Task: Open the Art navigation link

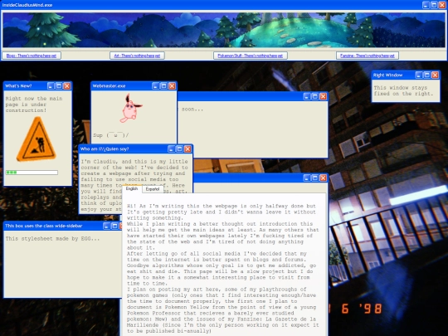Action: (137, 56)
